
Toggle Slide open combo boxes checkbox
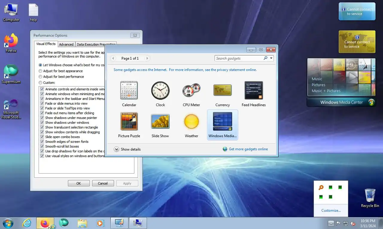tap(42, 137)
